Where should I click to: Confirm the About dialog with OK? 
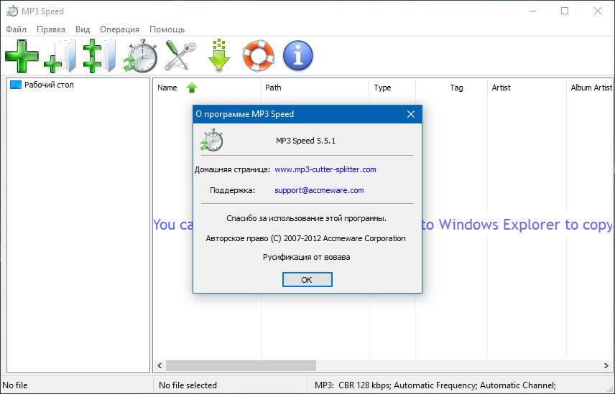[307, 280]
